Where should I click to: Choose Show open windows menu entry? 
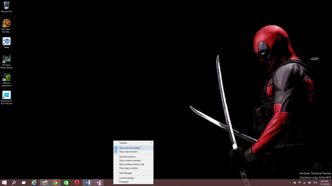pos(133,168)
